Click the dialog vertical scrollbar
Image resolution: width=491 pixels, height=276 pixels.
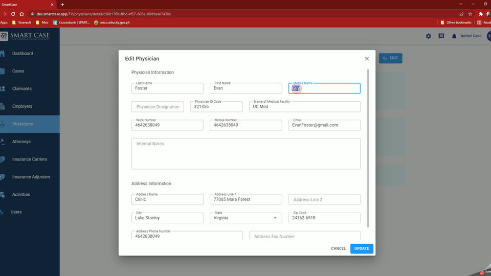click(x=368, y=148)
